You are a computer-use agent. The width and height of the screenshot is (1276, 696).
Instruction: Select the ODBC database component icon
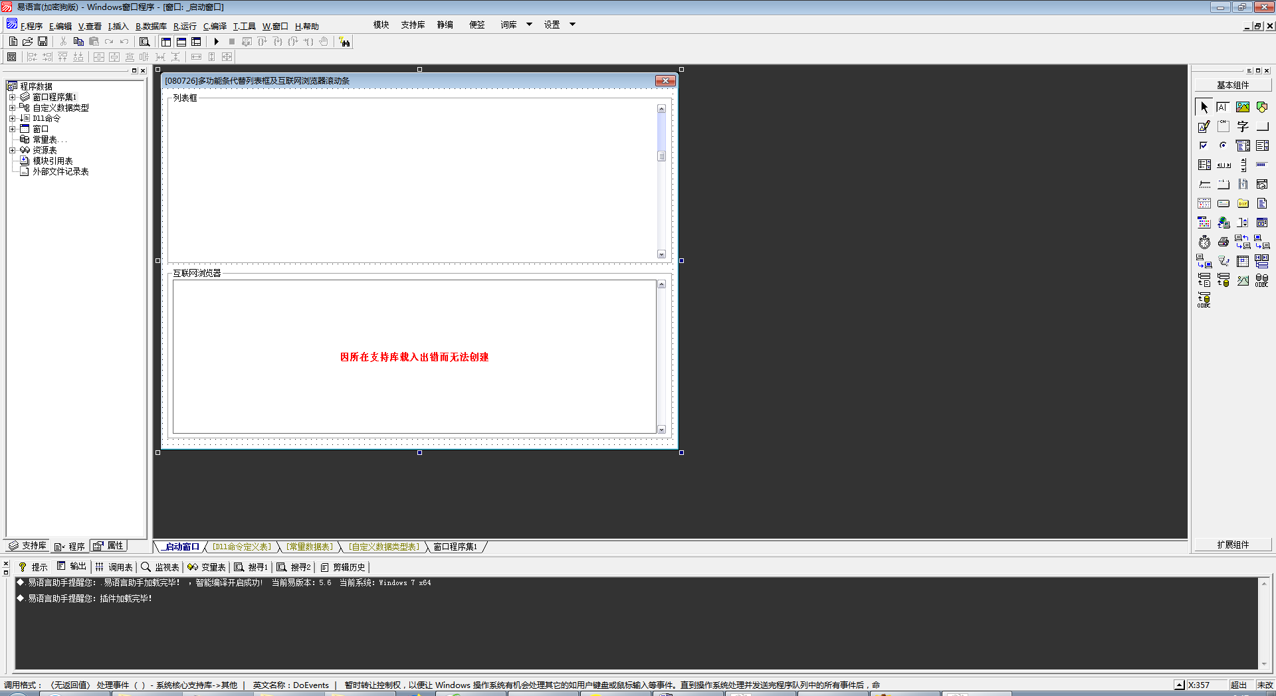1262,280
